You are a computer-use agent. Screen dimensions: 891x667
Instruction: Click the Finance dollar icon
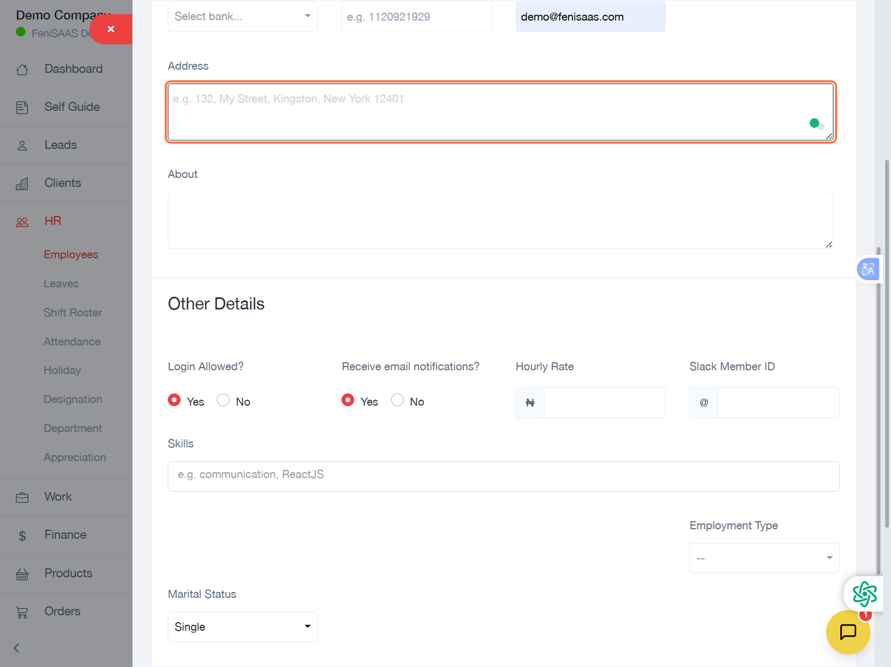(x=22, y=535)
